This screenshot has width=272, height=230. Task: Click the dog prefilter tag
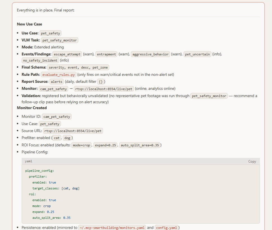[67, 138]
